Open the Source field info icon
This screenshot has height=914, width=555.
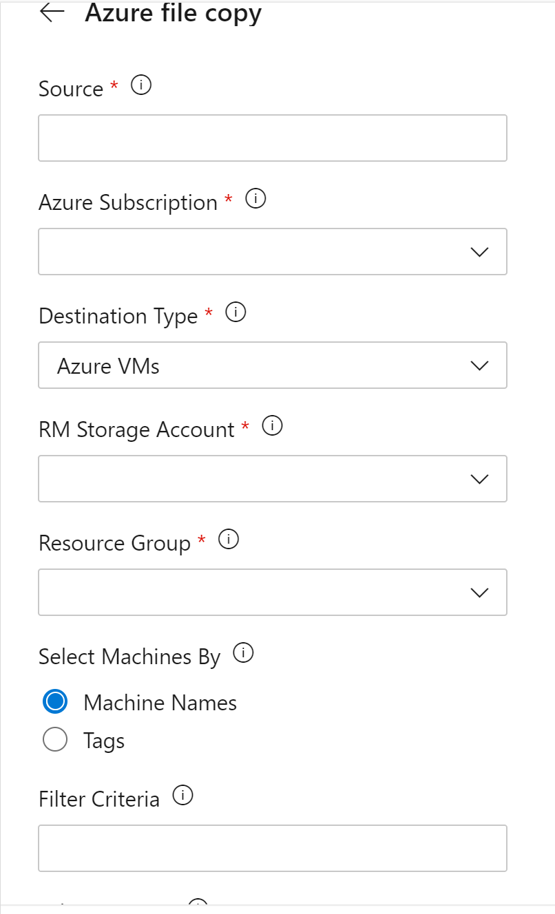point(140,86)
